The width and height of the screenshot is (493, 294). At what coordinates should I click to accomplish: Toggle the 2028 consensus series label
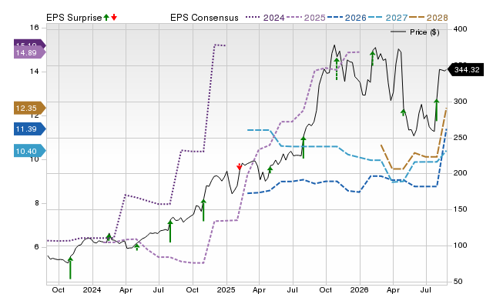coord(438,18)
